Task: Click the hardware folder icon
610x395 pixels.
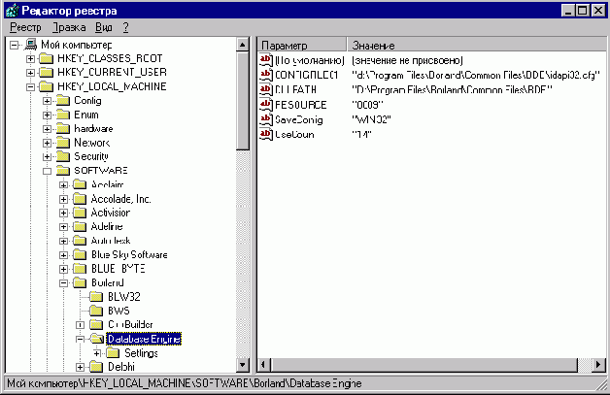Action: pyautogui.click(x=63, y=129)
